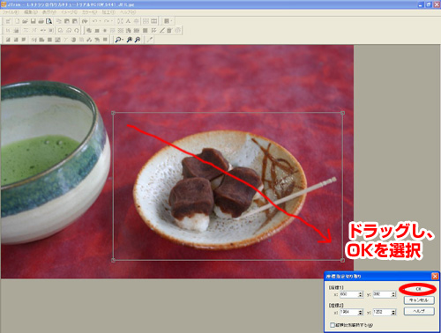The height and width of the screenshot is (333, 441).
Task: Focus the 座標2 x input field
Action: 349,312
